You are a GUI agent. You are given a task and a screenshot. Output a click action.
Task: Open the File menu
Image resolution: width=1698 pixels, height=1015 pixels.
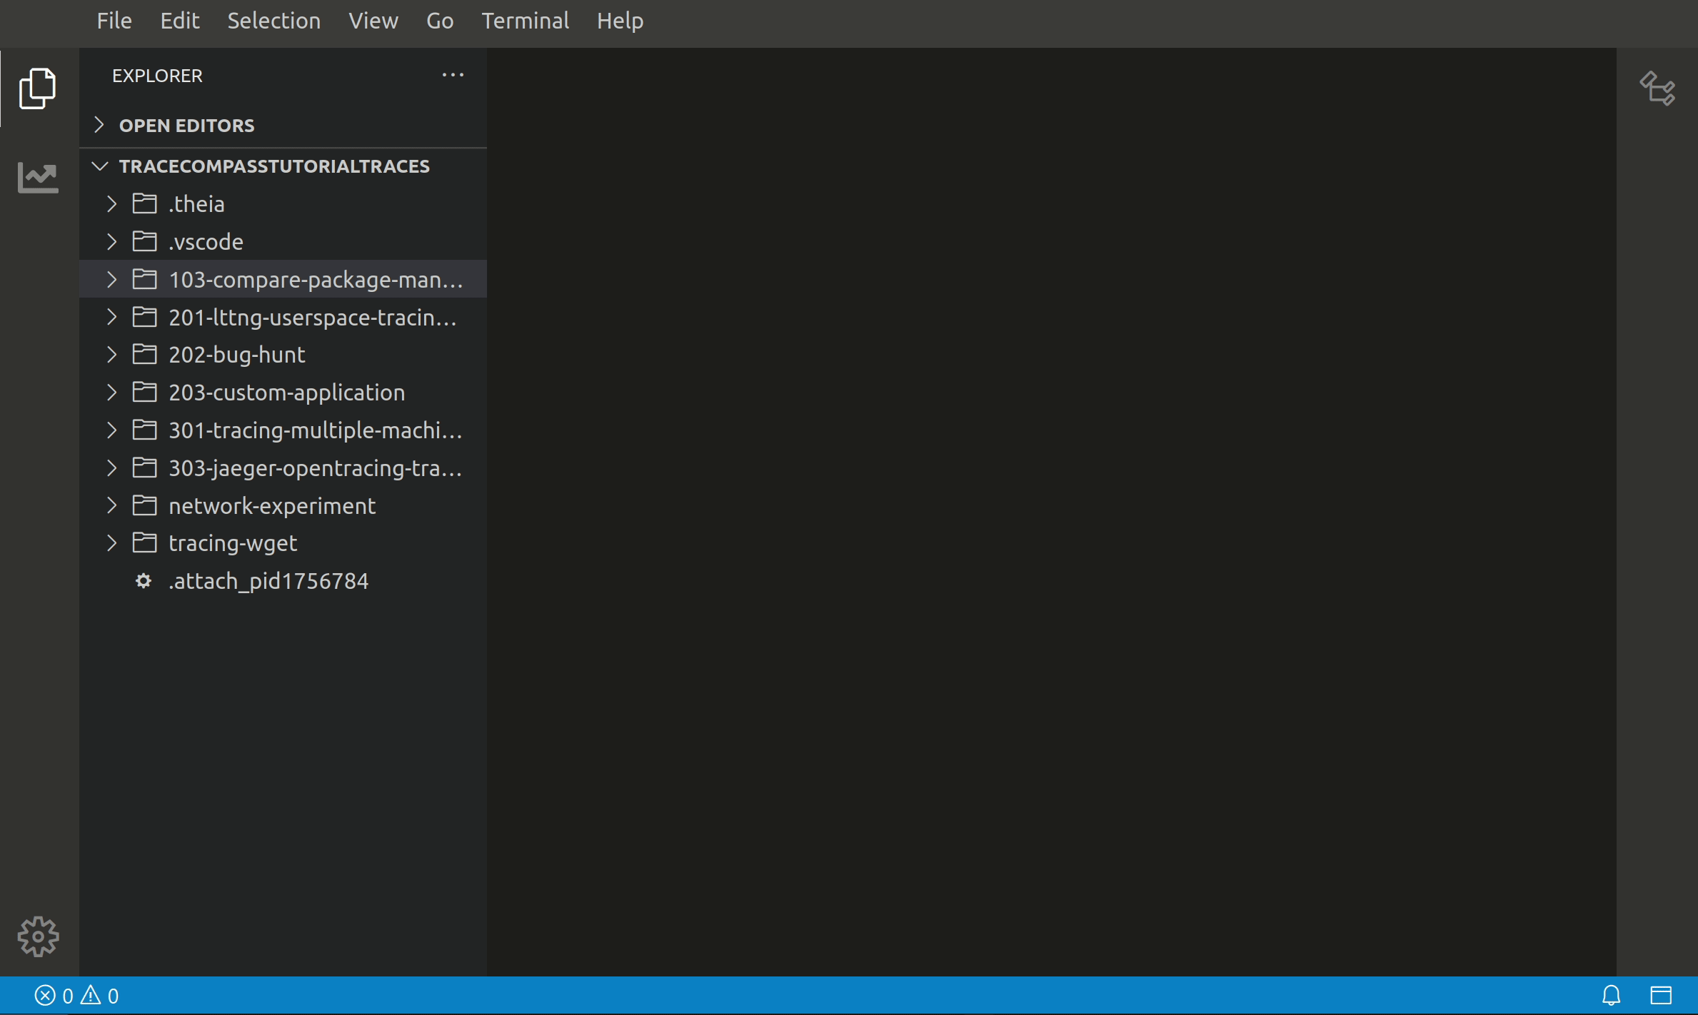tap(114, 21)
